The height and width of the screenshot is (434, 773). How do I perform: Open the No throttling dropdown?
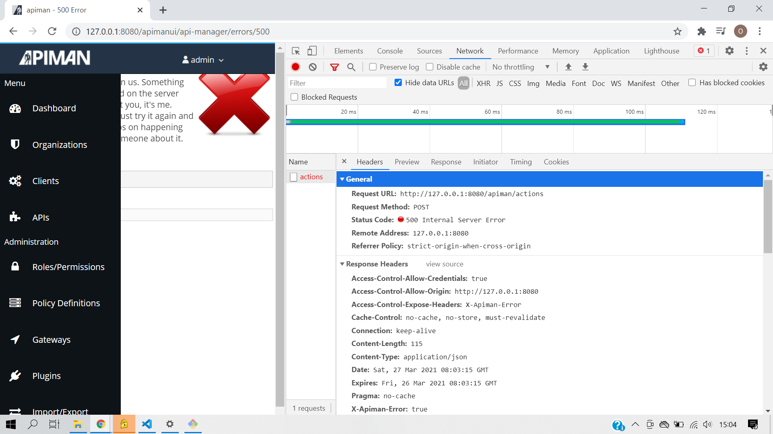(x=521, y=67)
